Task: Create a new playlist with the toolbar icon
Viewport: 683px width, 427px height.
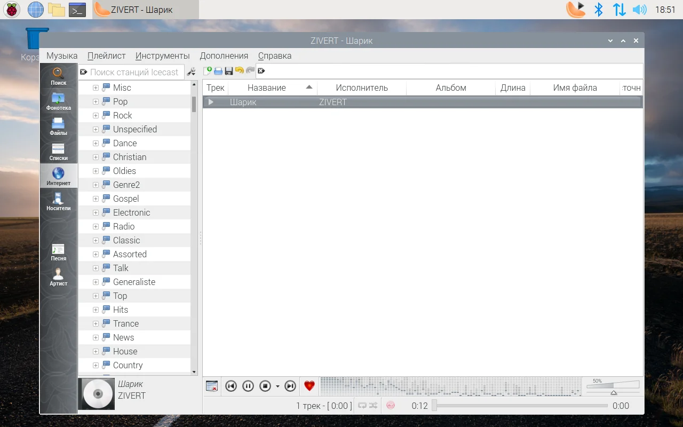Action: pyautogui.click(x=208, y=71)
